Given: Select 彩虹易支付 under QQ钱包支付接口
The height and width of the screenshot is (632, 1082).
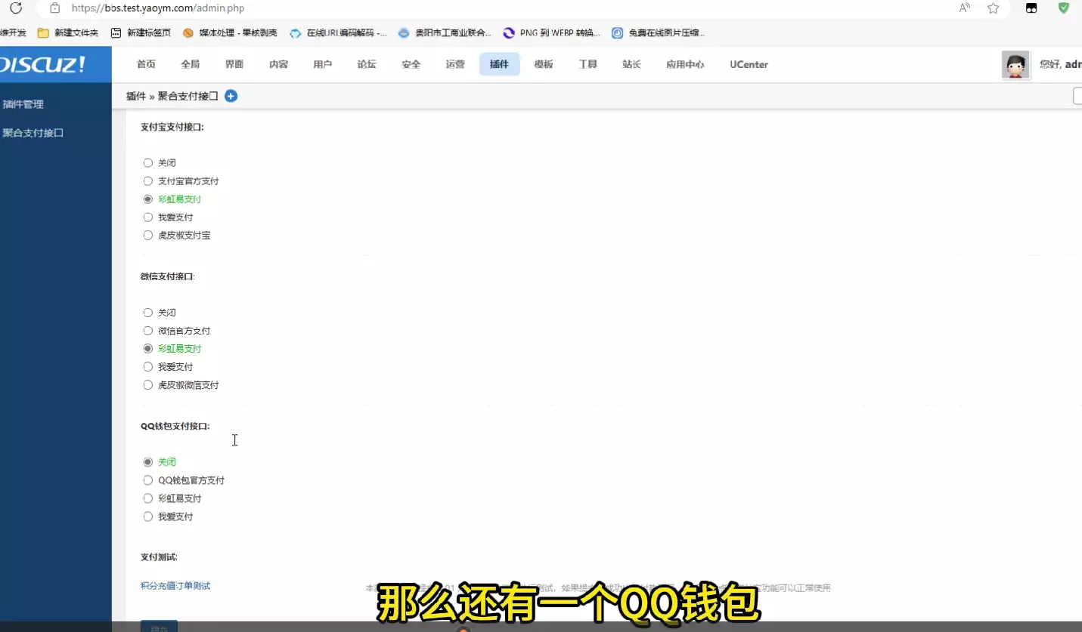Looking at the screenshot, I should 148,498.
